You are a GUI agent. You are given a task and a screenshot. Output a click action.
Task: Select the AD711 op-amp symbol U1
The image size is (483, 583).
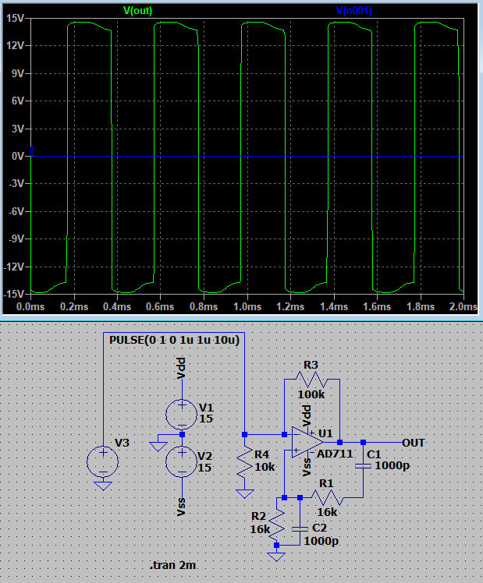click(307, 442)
